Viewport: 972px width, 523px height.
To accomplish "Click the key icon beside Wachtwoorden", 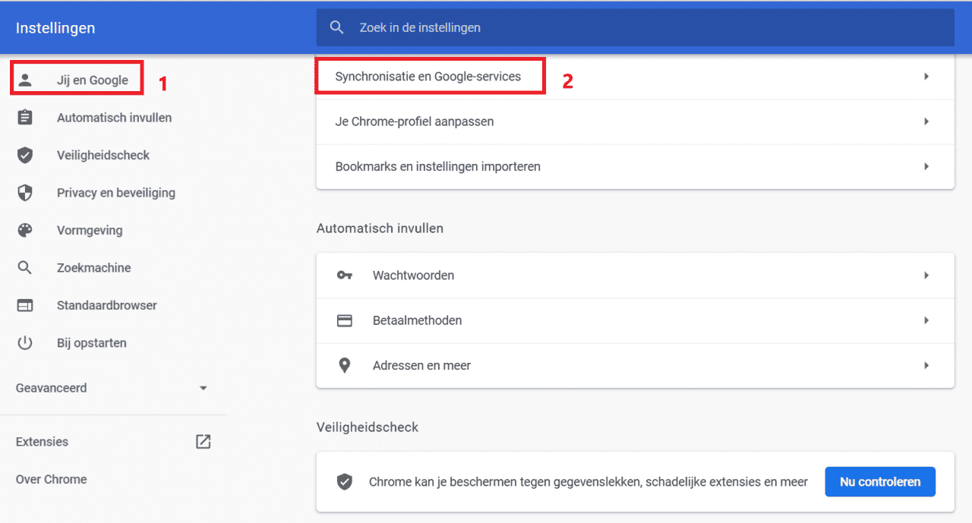I will pos(345,276).
